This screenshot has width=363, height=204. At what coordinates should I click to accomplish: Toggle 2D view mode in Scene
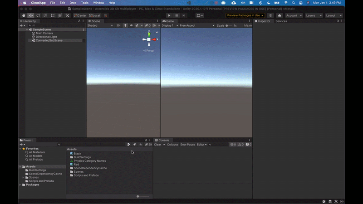tap(118, 26)
